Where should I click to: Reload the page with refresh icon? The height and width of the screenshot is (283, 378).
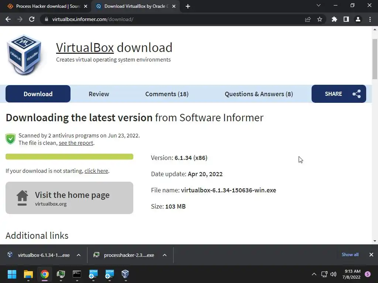[32, 19]
